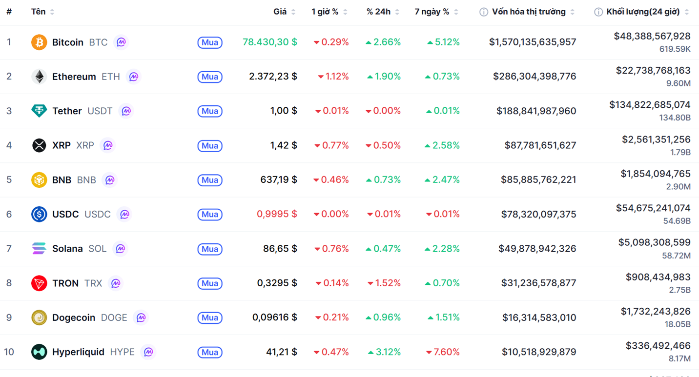
Task: Click the Mua button for TRON
Action: pyautogui.click(x=210, y=283)
